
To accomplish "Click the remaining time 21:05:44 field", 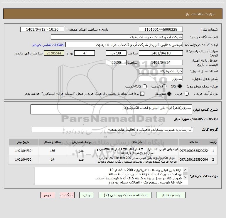I will click(x=54, y=53).
